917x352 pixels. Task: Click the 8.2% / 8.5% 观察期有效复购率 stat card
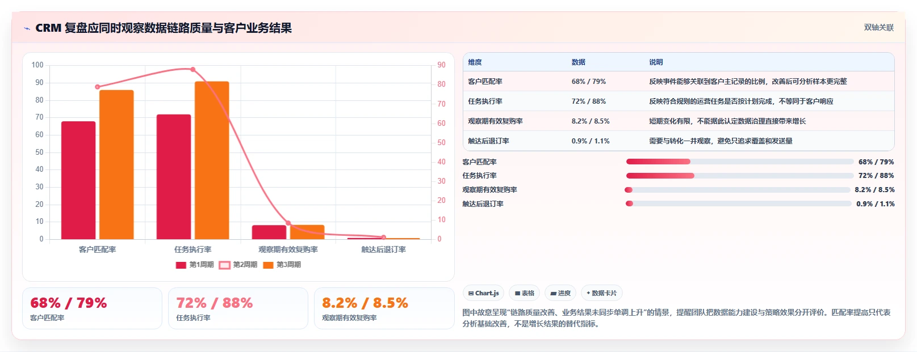pyautogui.click(x=384, y=308)
